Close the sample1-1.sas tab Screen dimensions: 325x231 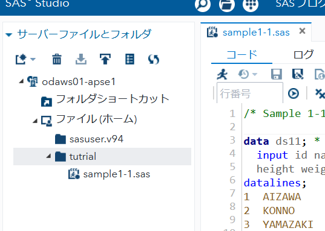(303, 31)
